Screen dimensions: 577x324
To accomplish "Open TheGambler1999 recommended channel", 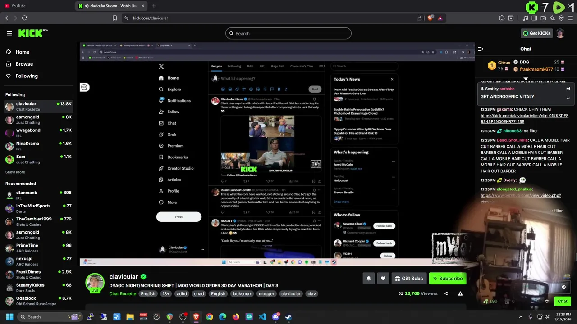I will coord(39,221).
